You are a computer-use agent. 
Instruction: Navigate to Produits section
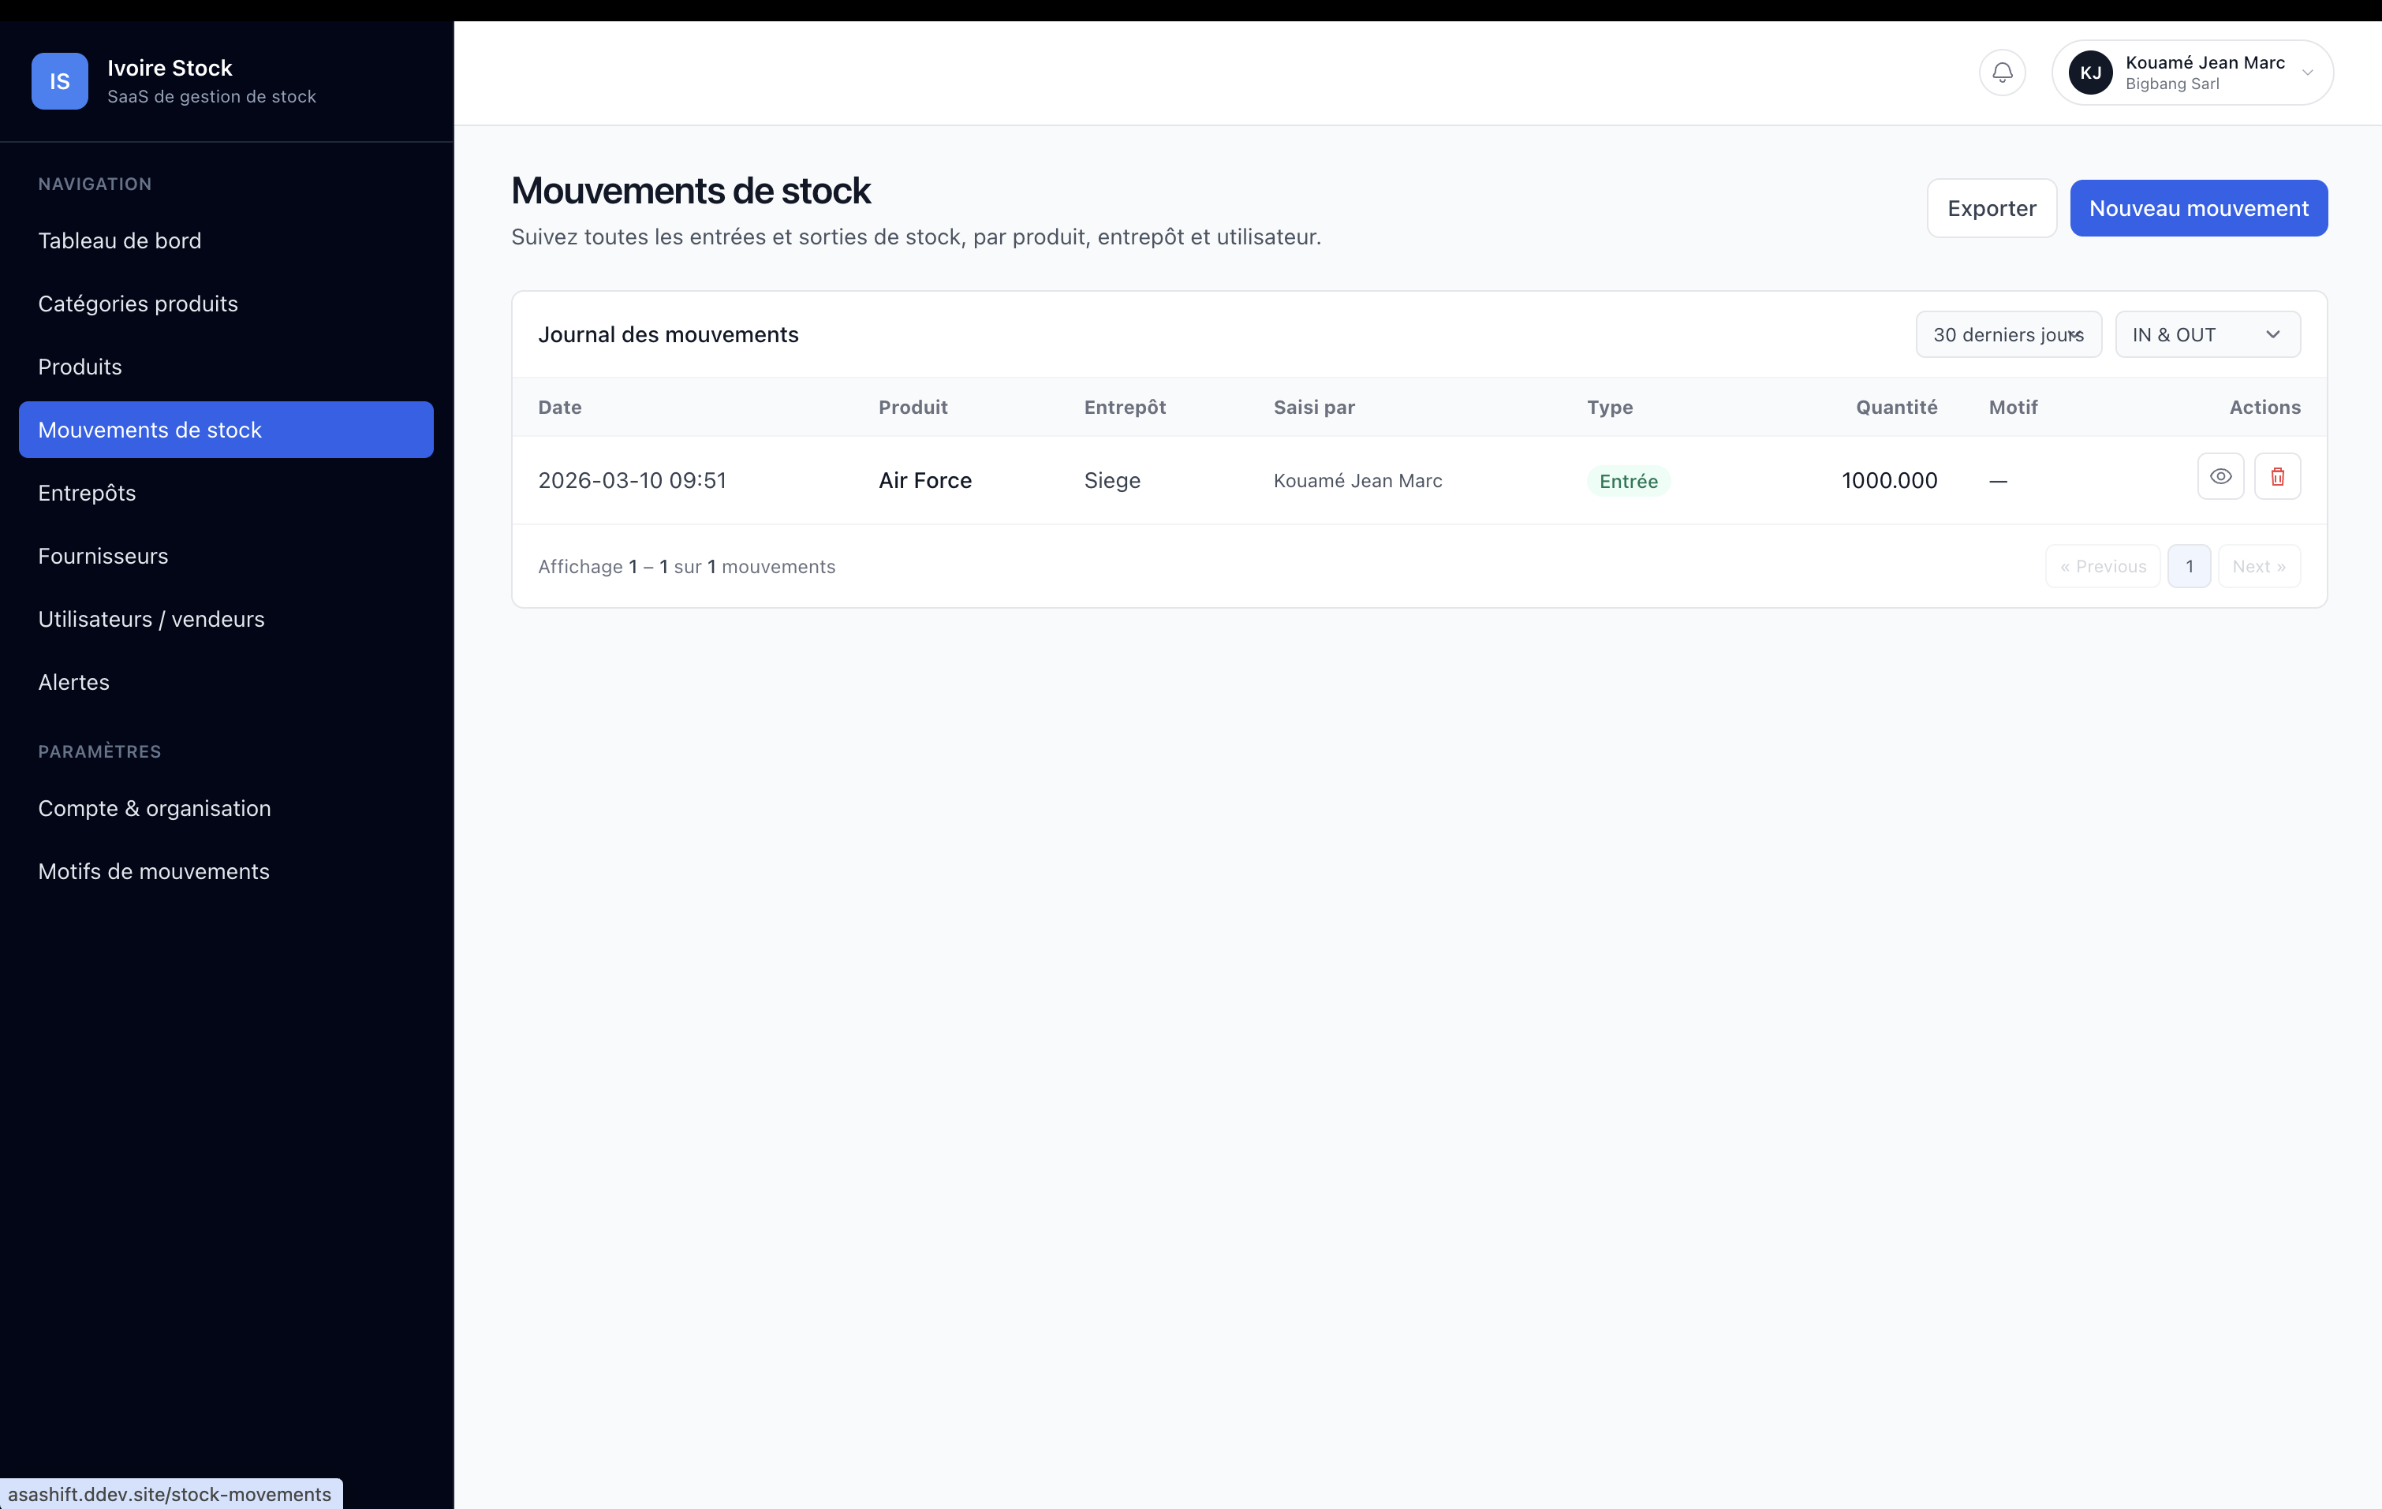(x=80, y=367)
